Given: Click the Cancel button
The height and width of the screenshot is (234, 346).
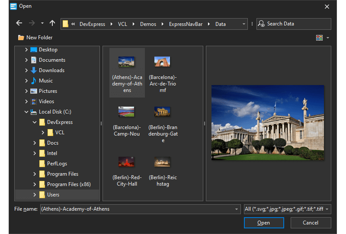Looking at the screenshot, I should (x=311, y=223).
